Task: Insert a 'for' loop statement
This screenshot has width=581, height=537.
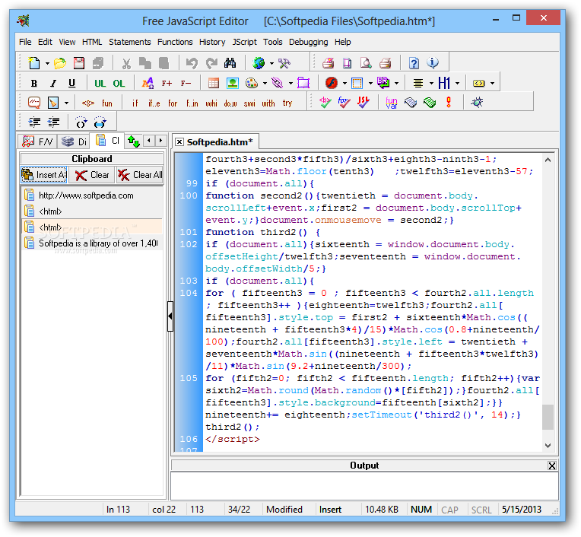Action: pos(173,103)
